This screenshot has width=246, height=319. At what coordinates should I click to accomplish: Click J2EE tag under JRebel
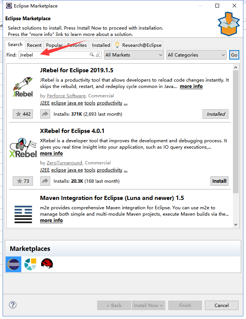click(x=45, y=103)
